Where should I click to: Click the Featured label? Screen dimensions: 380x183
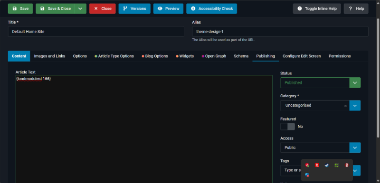coord(288,119)
